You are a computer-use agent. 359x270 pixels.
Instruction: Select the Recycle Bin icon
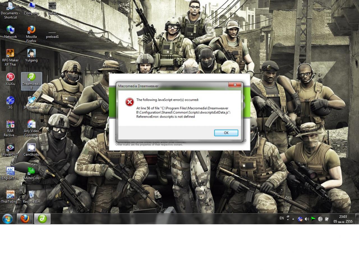[31, 197]
